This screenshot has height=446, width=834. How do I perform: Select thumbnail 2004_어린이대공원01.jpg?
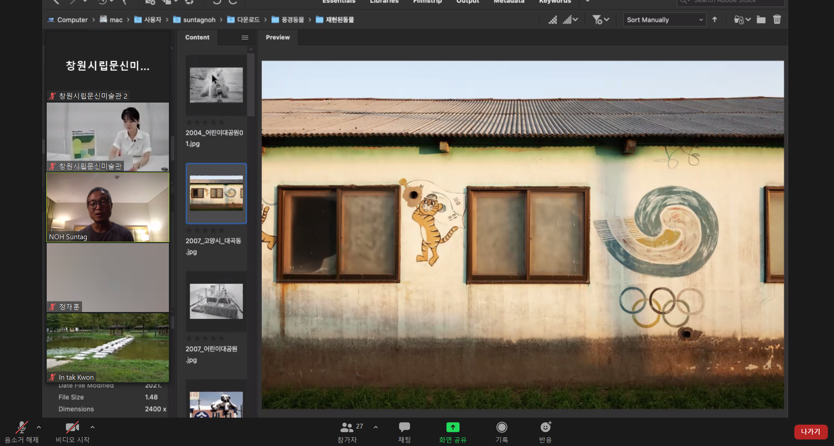tap(216, 85)
